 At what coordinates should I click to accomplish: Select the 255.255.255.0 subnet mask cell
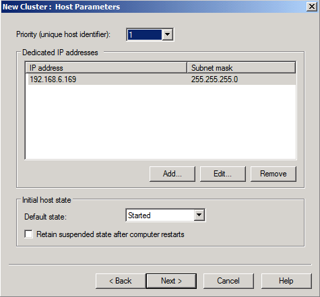pyautogui.click(x=214, y=79)
